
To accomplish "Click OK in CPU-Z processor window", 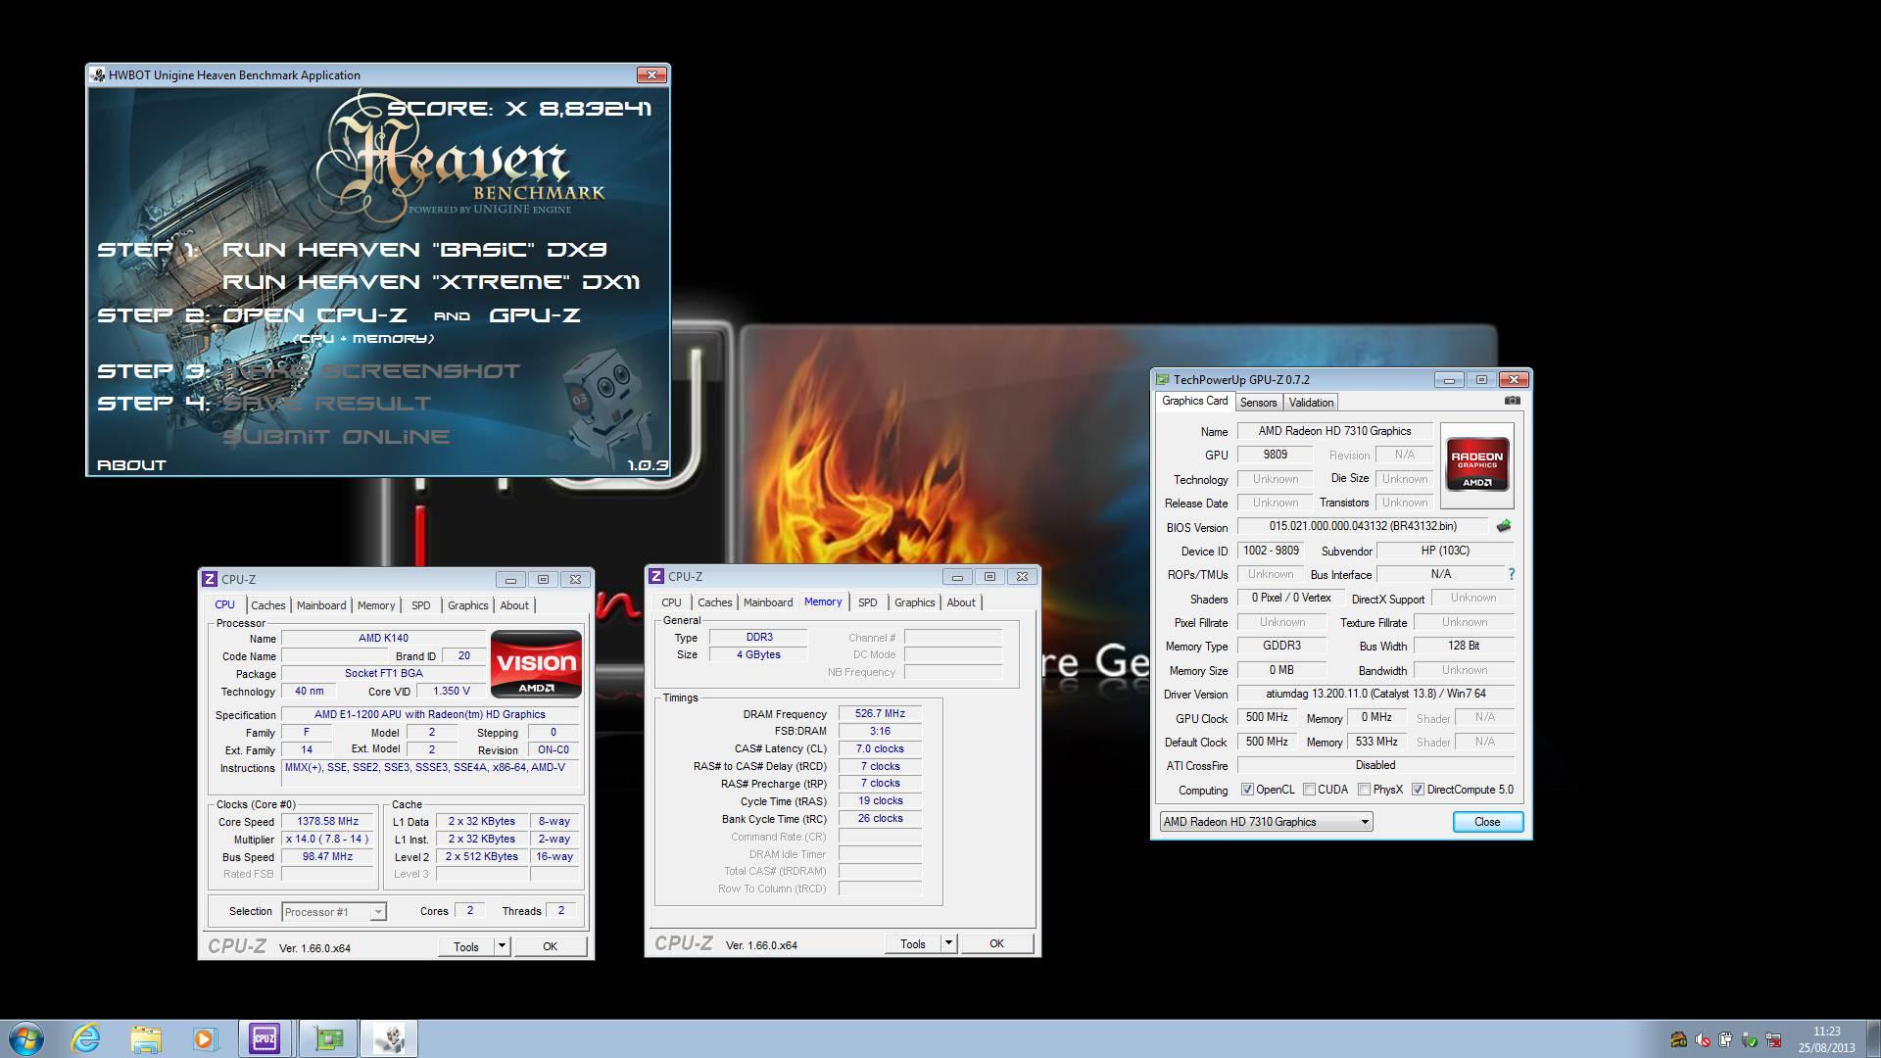I will [x=550, y=946].
